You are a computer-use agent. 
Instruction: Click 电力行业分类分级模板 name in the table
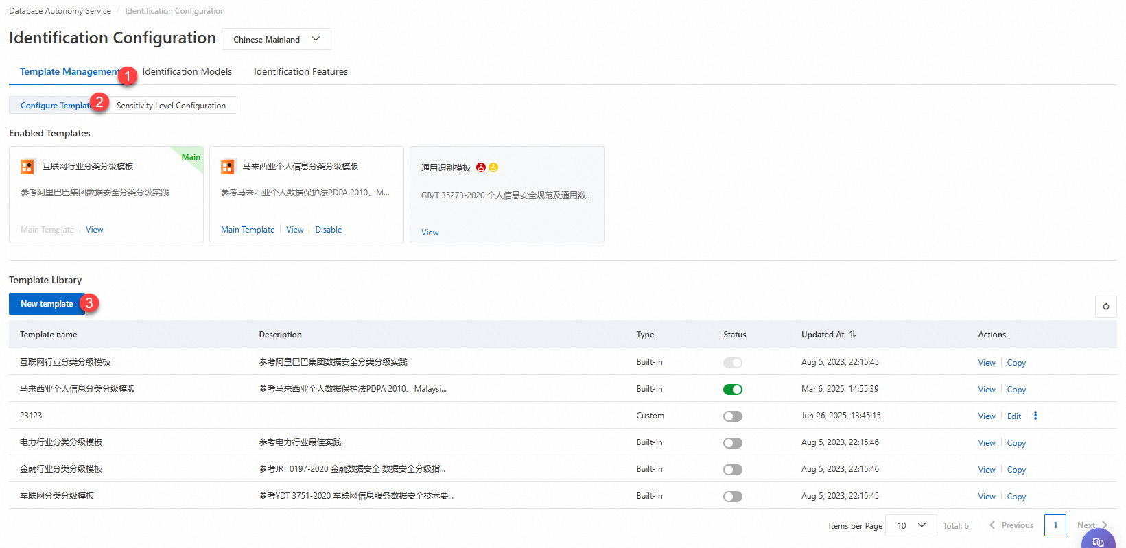point(61,442)
